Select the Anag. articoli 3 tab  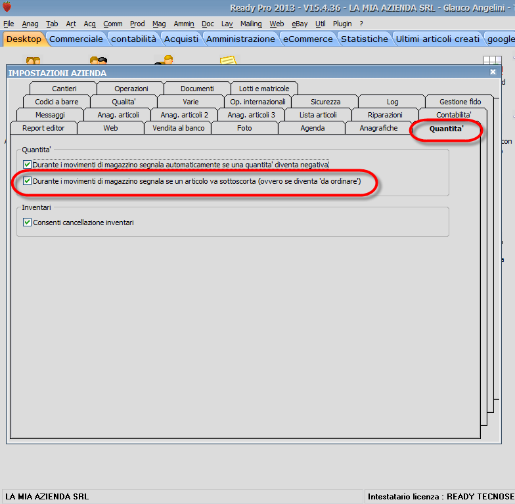point(251,114)
